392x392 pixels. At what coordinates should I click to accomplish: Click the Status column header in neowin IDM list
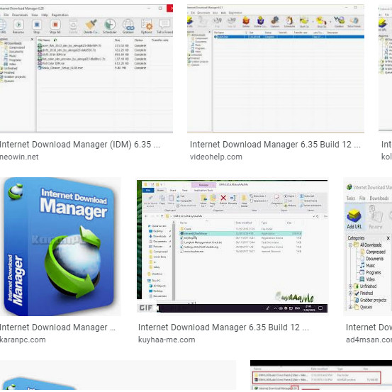139,40
